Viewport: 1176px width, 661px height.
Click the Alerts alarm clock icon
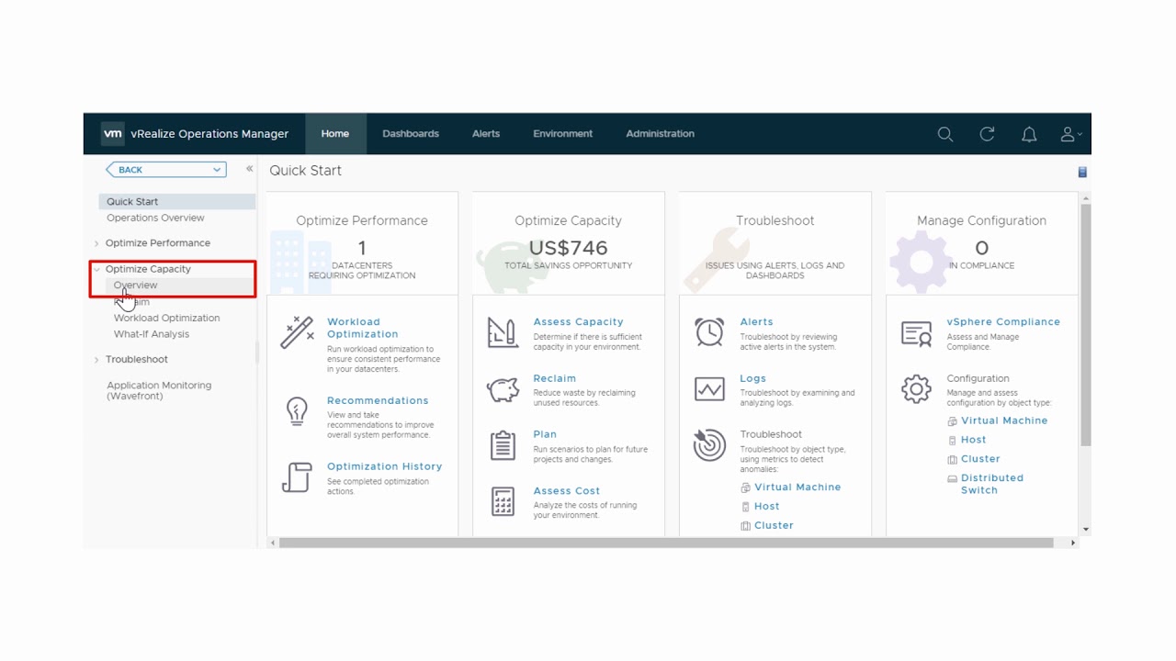point(709,332)
